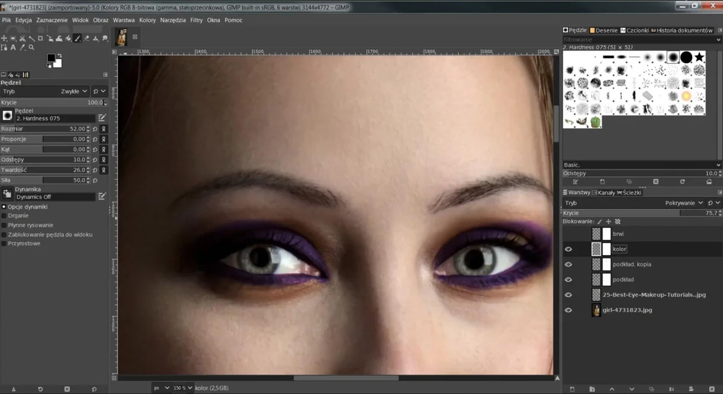This screenshot has height=394, width=723.
Task: Click the horizontal canvas scrollbar
Action: click(x=346, y=378)
